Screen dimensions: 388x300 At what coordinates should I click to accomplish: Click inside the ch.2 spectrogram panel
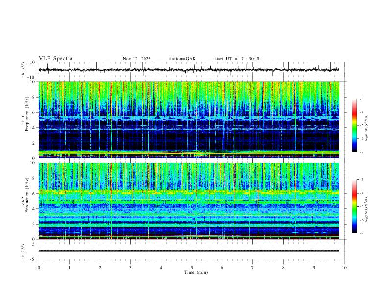[x=189, y=201]
